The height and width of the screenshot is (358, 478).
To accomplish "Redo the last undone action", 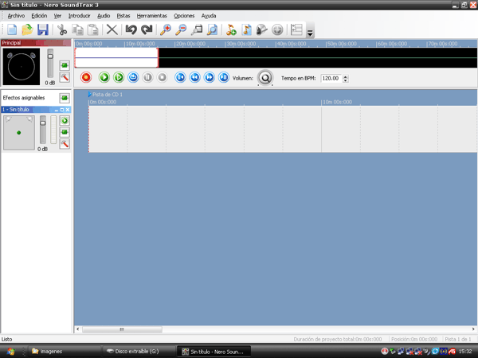I will pos(147,30).
